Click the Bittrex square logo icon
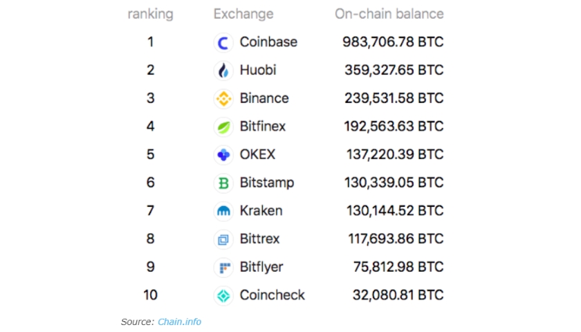 223,239
